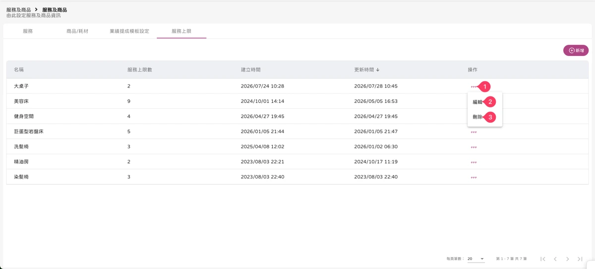
Task: Switch to the 商品/耗材 tab
Action: pyautogui.click(x=77, y=31)
